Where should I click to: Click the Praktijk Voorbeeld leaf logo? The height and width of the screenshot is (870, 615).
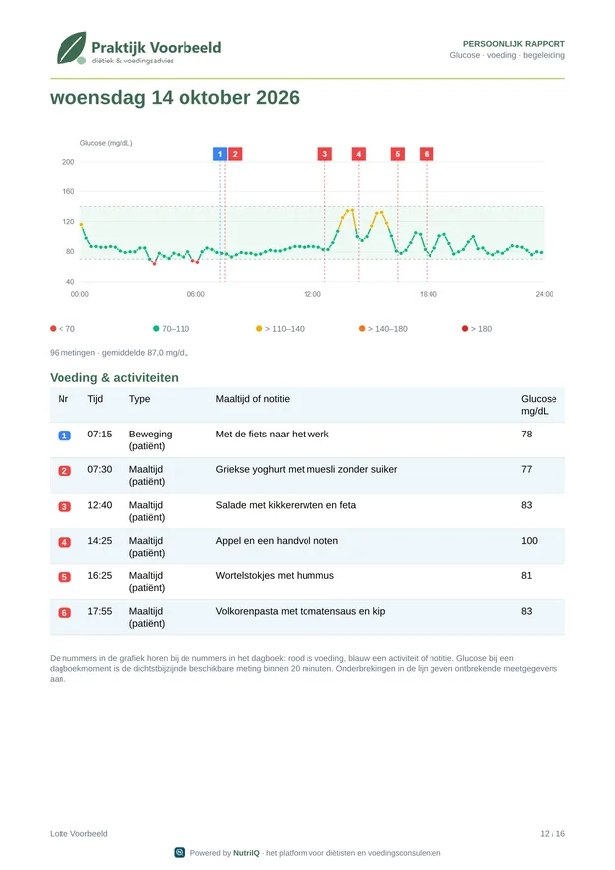tap(72, 49)
